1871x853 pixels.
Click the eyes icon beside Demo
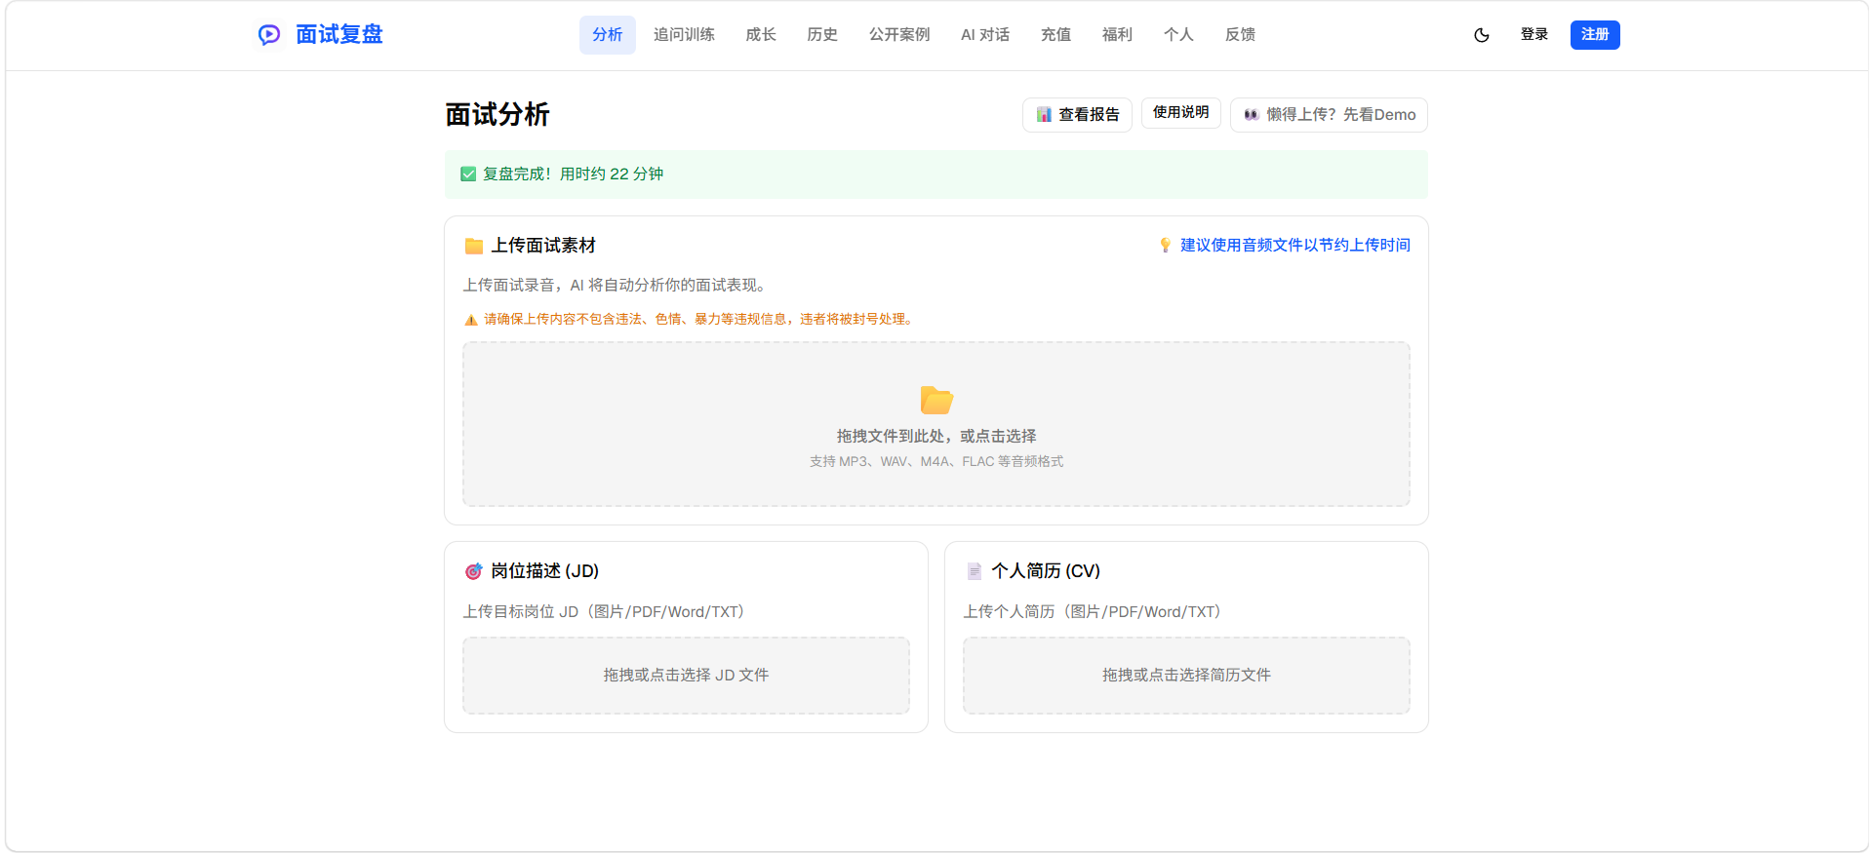pyautogui.click(x=1252, y=115)
